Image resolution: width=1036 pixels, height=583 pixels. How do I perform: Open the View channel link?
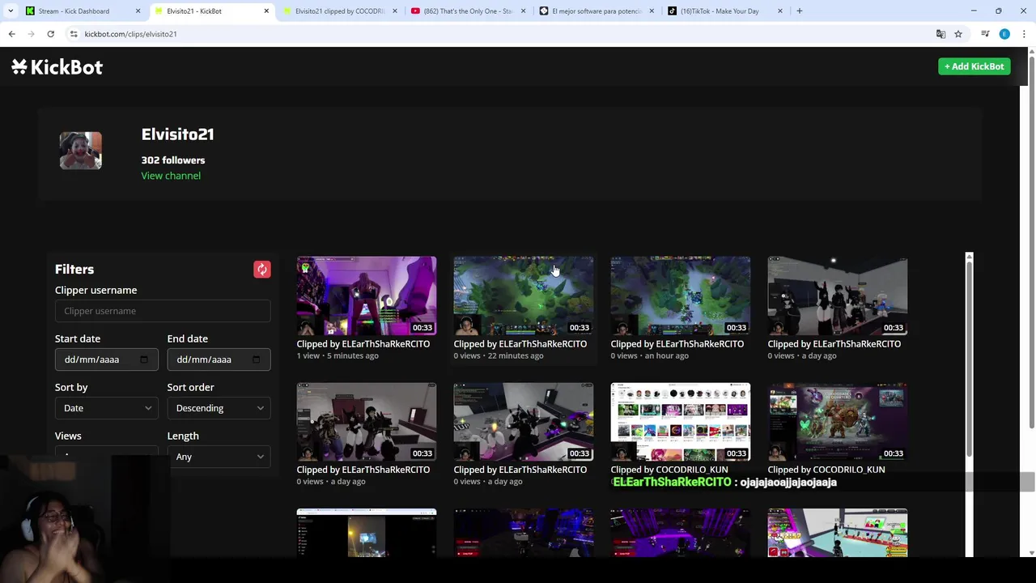(x=171, y=176)
